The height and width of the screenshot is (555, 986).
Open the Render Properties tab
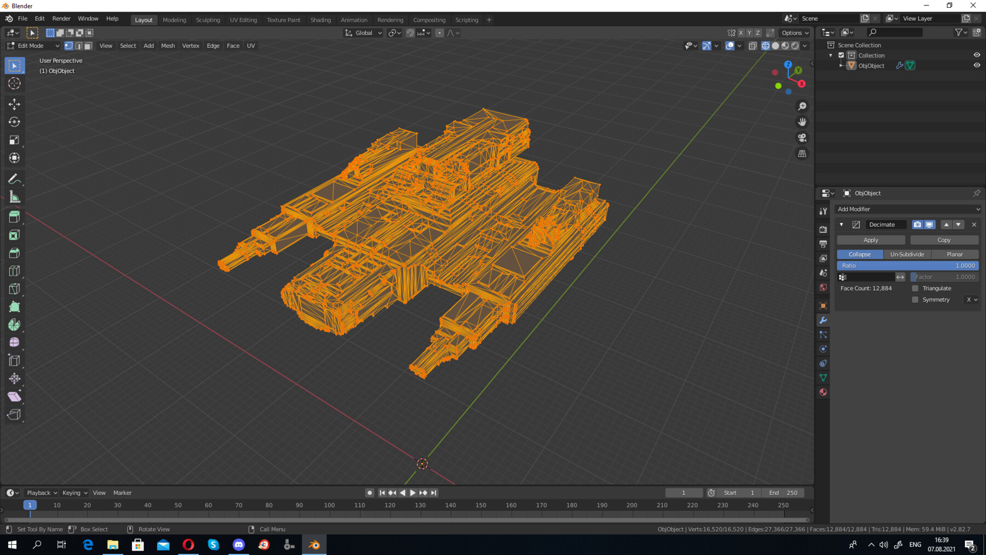click(x=823, y=229)
